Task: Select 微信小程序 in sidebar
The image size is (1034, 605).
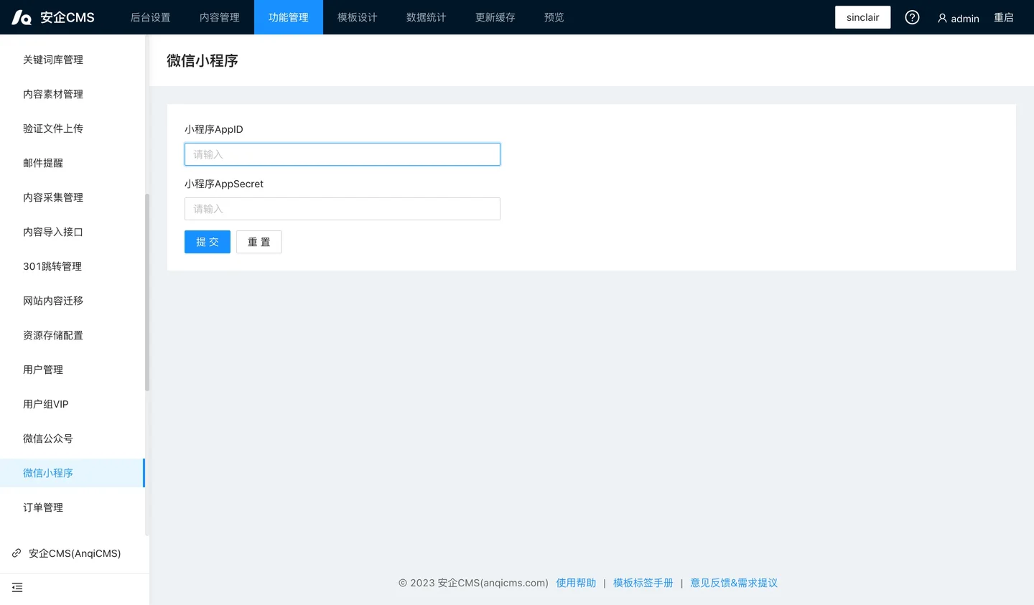Action: click(72, 473)
